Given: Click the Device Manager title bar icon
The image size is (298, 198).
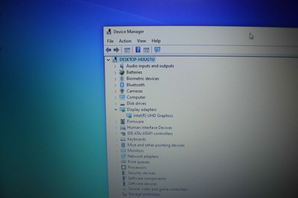Looking at the screenshot, I should coord(109,31).
